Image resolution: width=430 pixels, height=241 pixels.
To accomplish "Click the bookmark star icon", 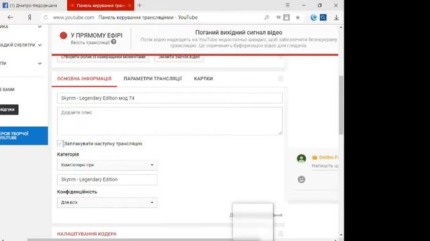I will click(298, 17).
